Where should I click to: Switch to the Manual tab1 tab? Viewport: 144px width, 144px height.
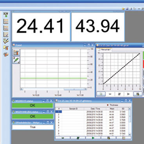[x=104, y=50]
